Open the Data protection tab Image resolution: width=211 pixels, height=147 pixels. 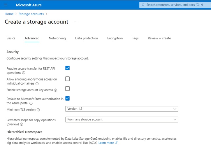87,38
